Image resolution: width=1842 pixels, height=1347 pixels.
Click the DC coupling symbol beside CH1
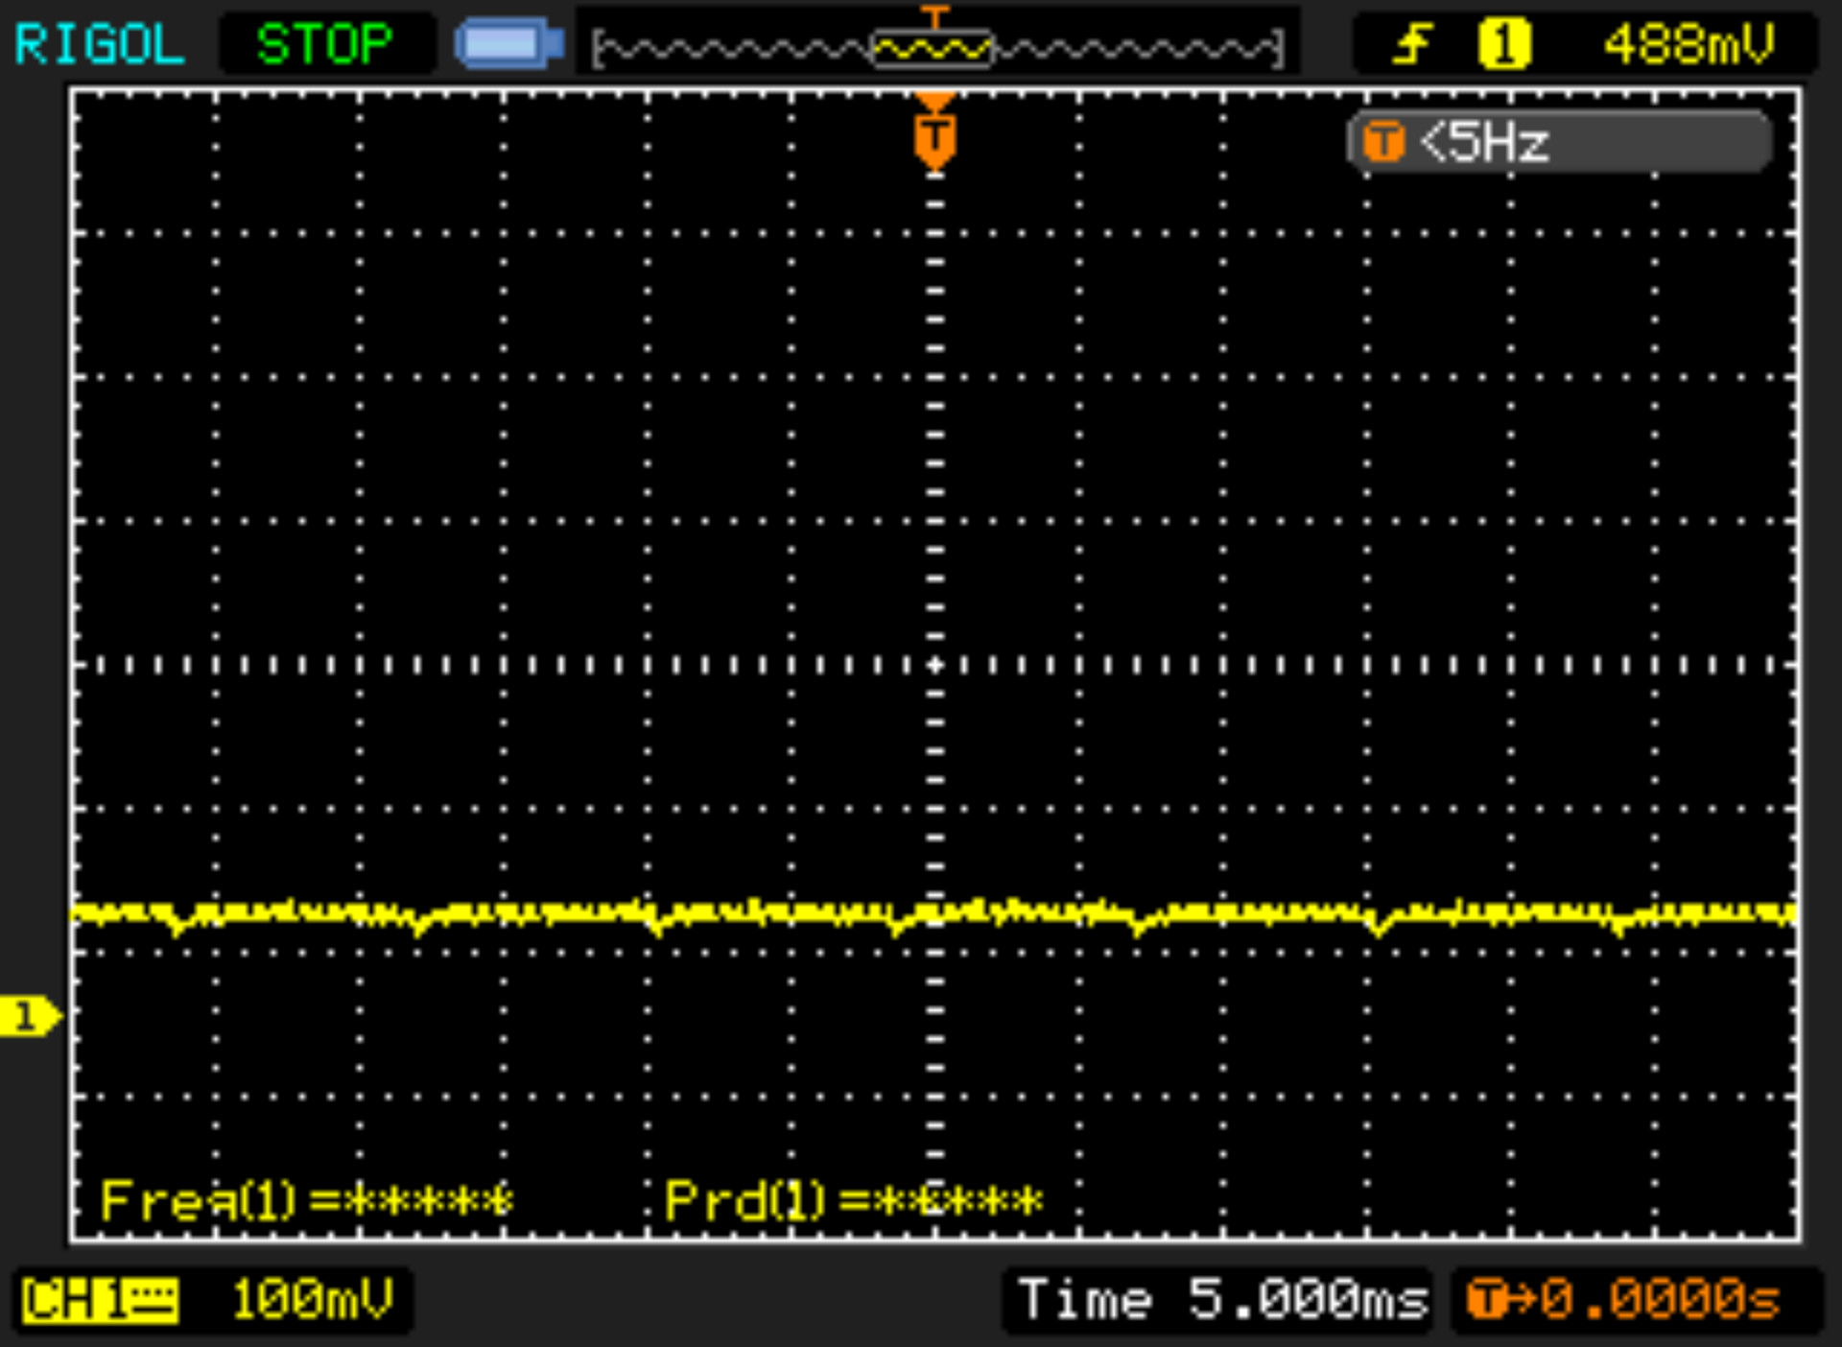coord(153,1301)
